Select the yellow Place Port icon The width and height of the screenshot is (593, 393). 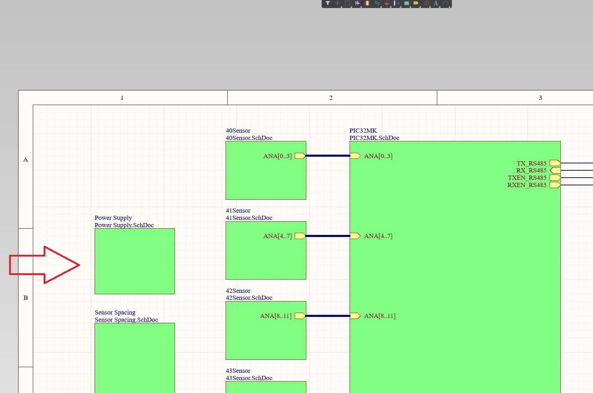pyautogui.click(x=416, y=3)
